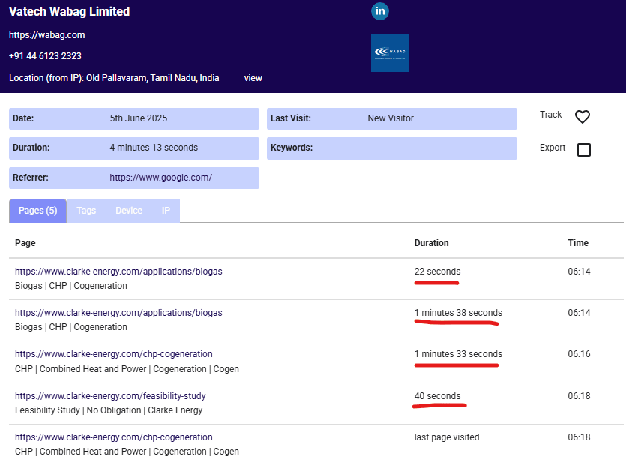
Task: Click the date value 5th June 2025
Action: [x=139, y=118]
